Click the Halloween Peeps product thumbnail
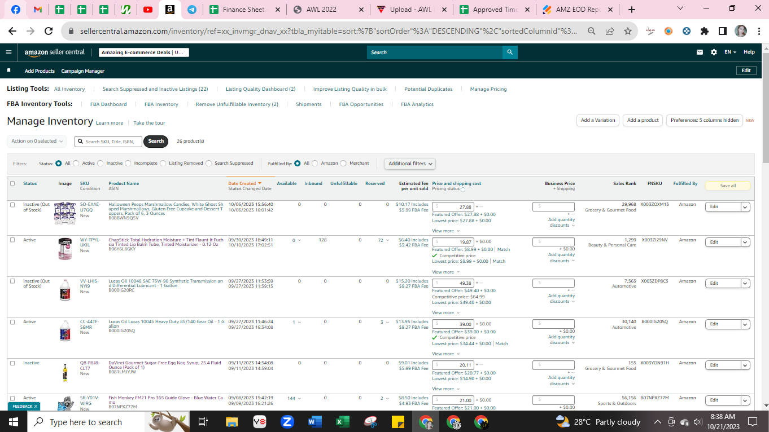The image size is (769, 432). 65,213
